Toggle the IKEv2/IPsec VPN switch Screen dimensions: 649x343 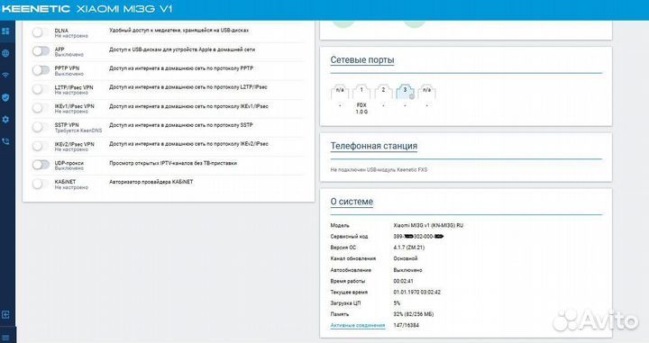pos(41,146)
